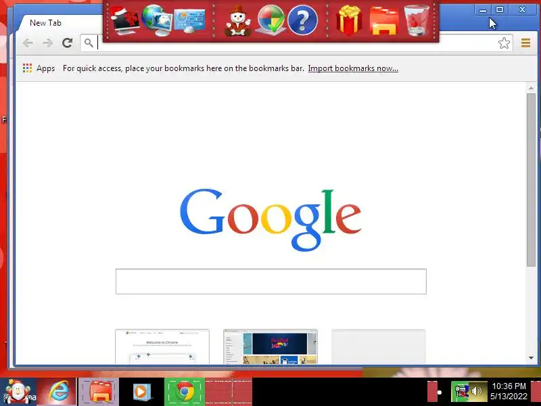Open the Recycle Bin icon in the dock
The height and width of the screenshot is (406, 541).
pyautogui.click(x=417, y=20)
